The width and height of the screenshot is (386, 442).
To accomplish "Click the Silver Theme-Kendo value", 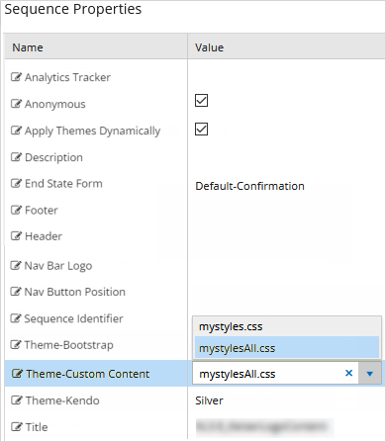I will pos(209,400).
